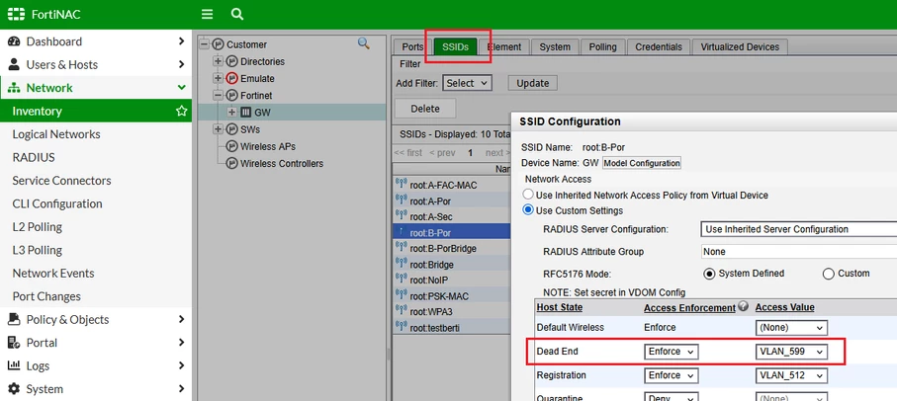This screenshot has height=401, width=897.
Task: Click the System gear icon
Action: pyautogui.click(x=14, y=389)
